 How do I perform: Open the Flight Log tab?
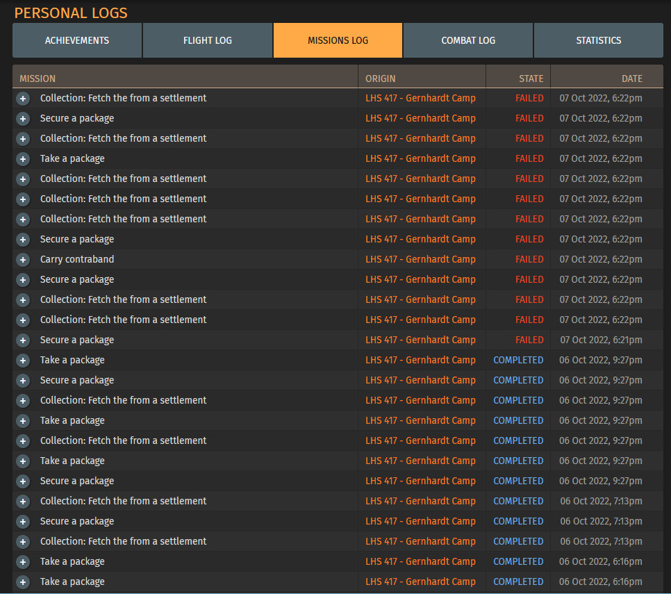pos(208,40)
